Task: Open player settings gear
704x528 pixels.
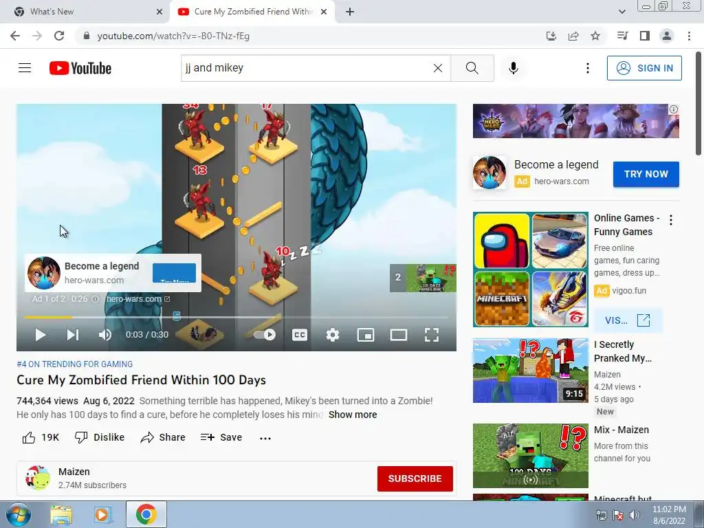Action: pos(332,335)
